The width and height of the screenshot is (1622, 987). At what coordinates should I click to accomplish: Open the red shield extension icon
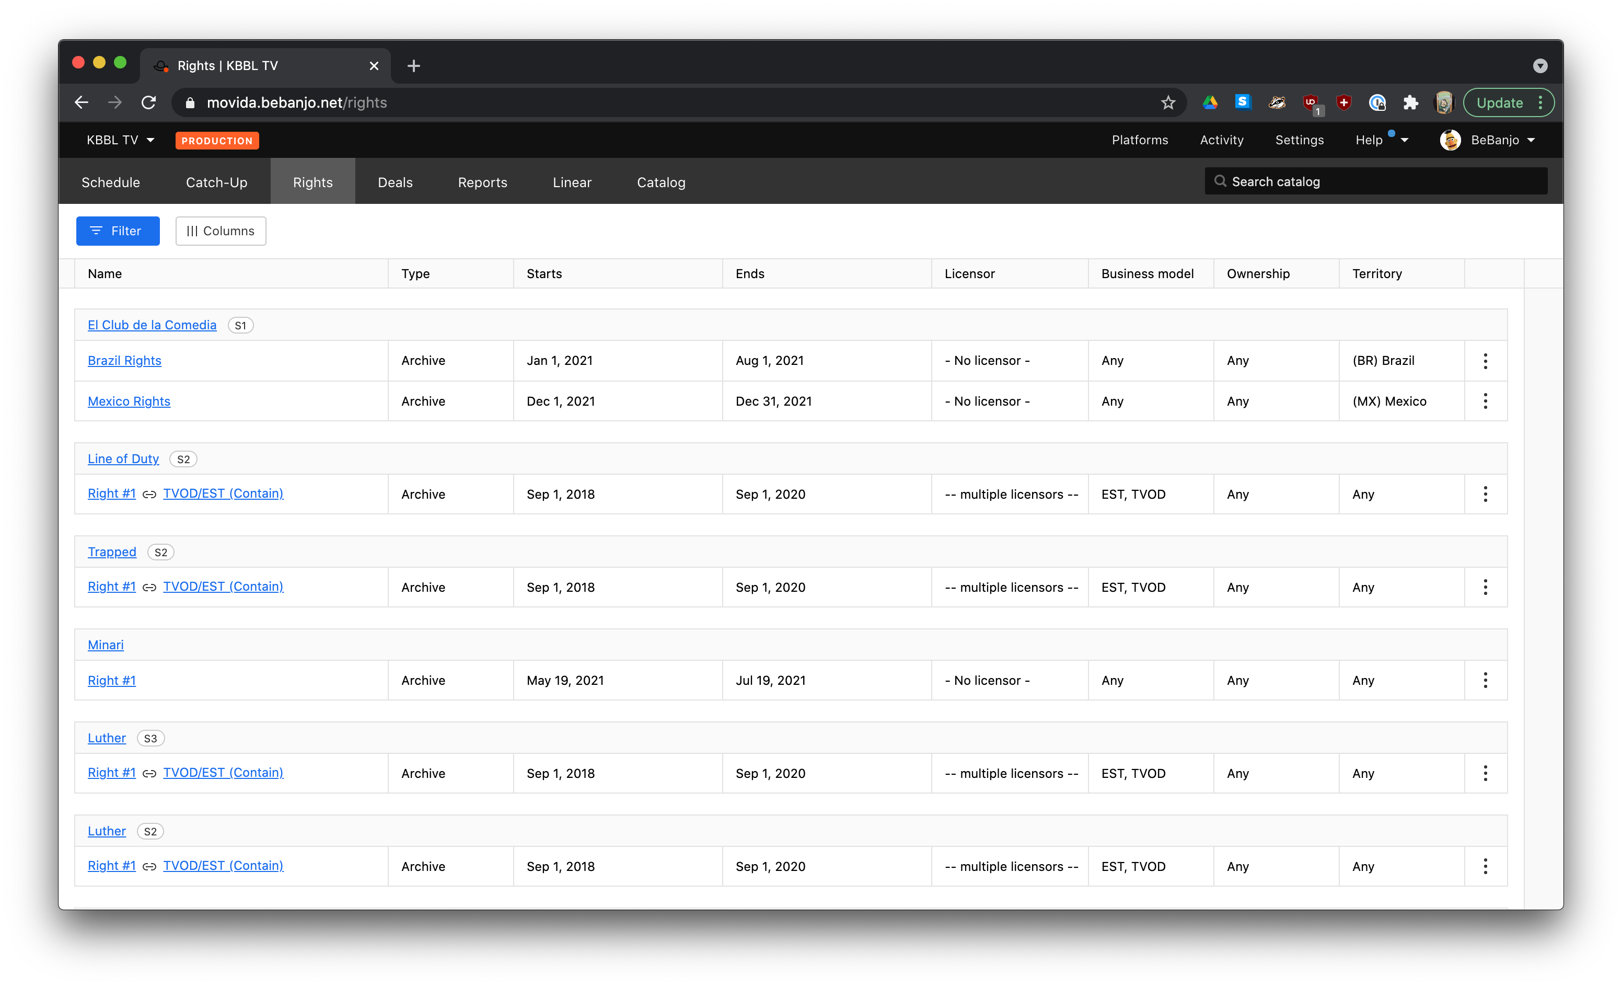click(1344, 102)
